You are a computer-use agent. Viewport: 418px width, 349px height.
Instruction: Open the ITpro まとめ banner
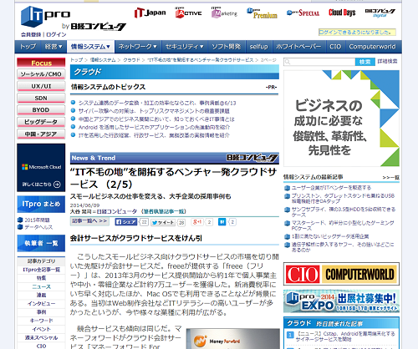[41, 204]
